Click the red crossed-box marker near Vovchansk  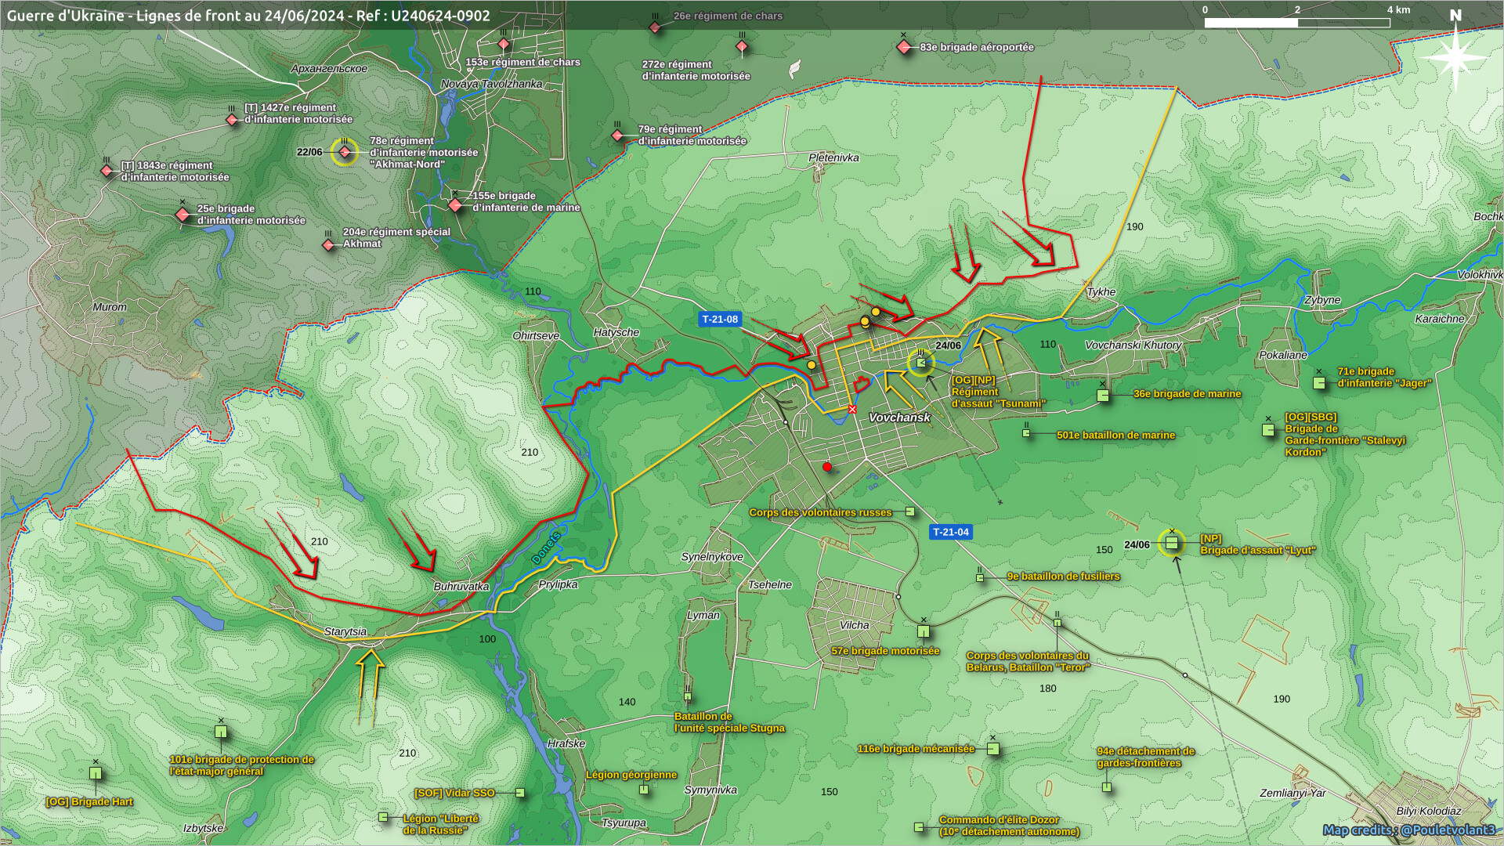coord(852,410)
